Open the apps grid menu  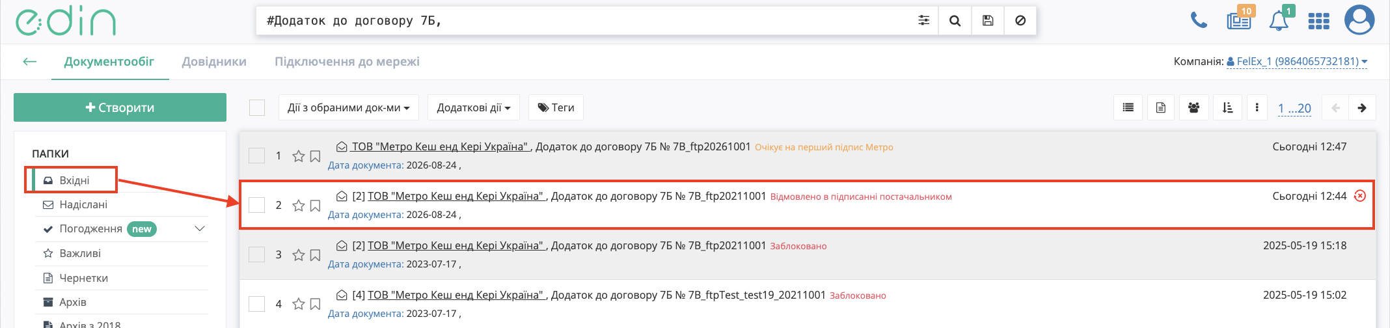coord(1318,21)
